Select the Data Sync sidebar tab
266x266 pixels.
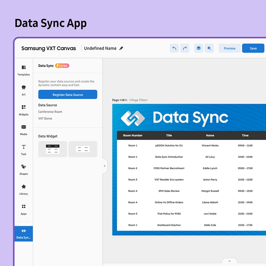[24, 233]
